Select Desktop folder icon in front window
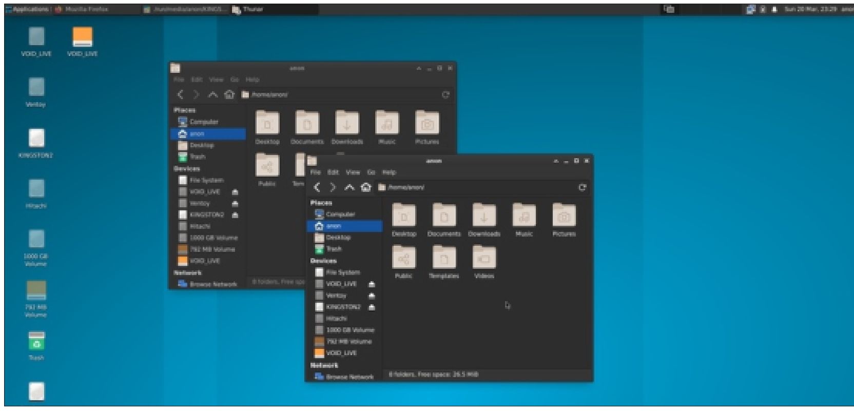Image resolution: width=854 pixels, height=411 pixels. click(404, 220)
